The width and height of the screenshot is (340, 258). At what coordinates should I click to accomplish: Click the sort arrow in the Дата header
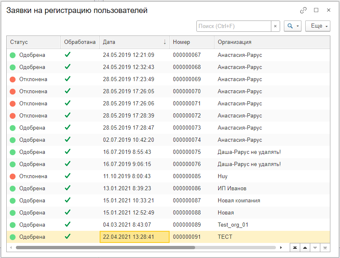[x=165, y=42]
